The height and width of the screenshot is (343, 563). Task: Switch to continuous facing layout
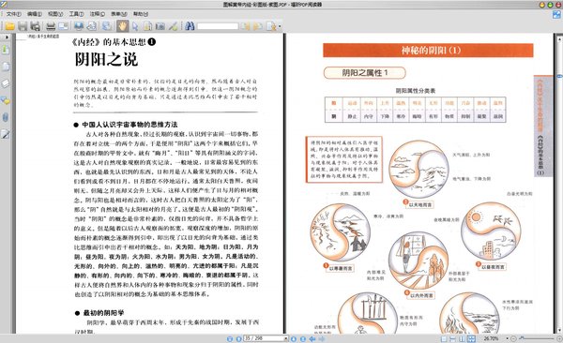(471, 338)
